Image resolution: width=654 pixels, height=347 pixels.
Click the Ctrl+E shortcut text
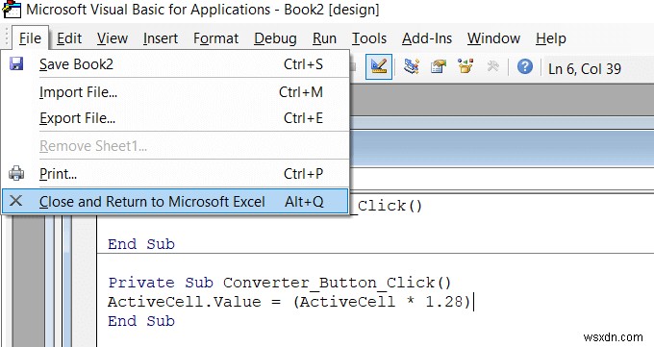pyautogui.click(x=303, y=118)
